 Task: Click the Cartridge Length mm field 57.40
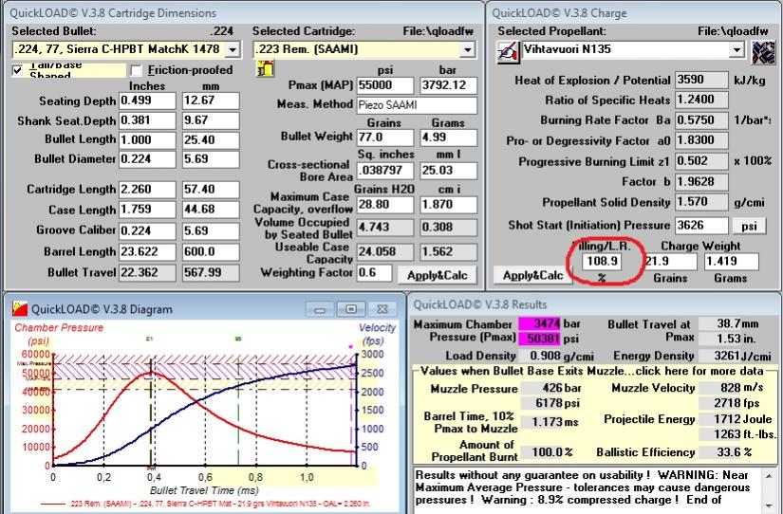(x=211, y=190)
